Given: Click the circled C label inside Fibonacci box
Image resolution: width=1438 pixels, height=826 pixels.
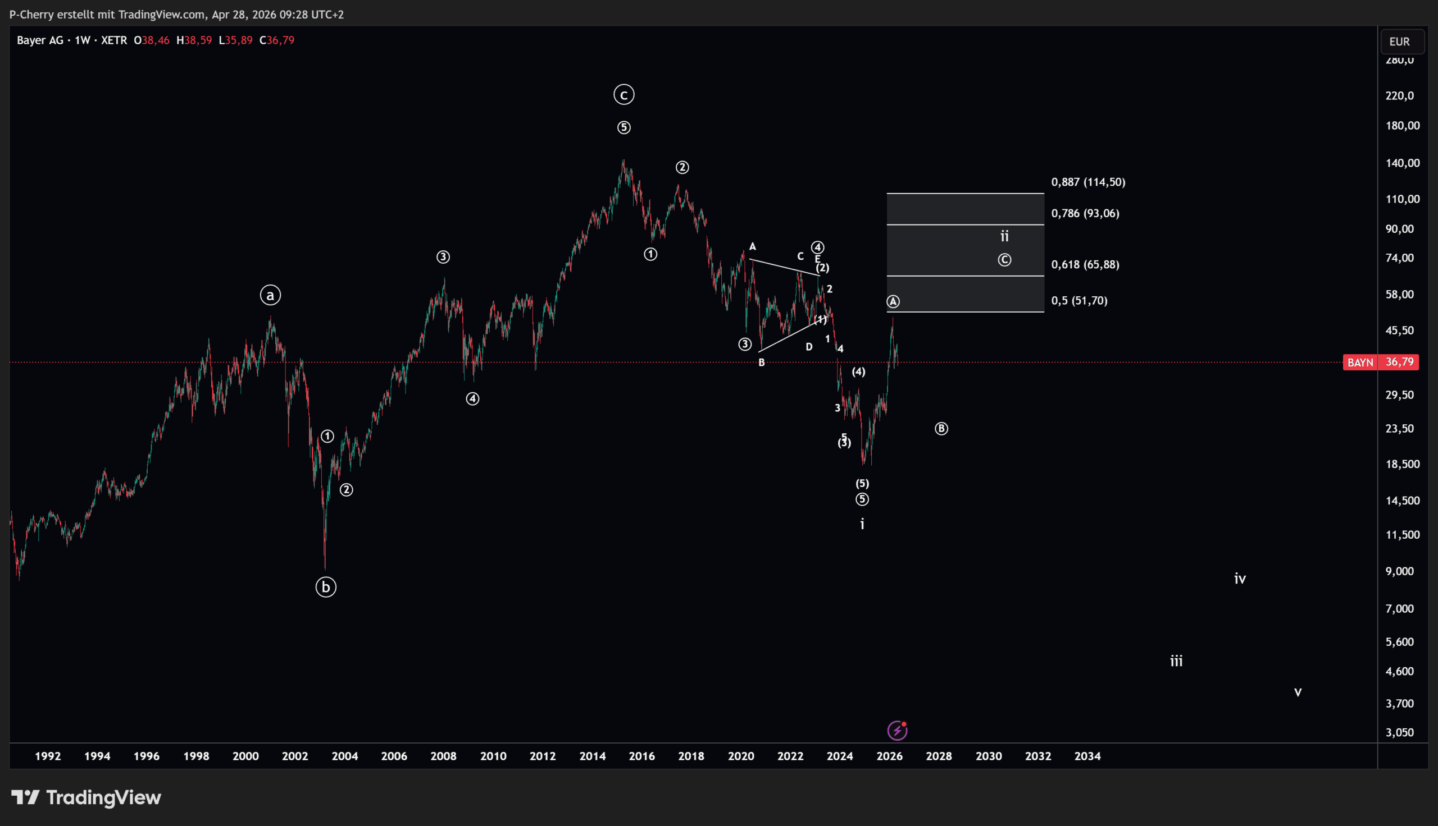Looking at the screenshot, I should (1004, 260).
